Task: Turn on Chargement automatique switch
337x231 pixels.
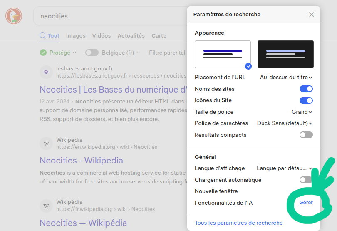Action: (305, 180)
